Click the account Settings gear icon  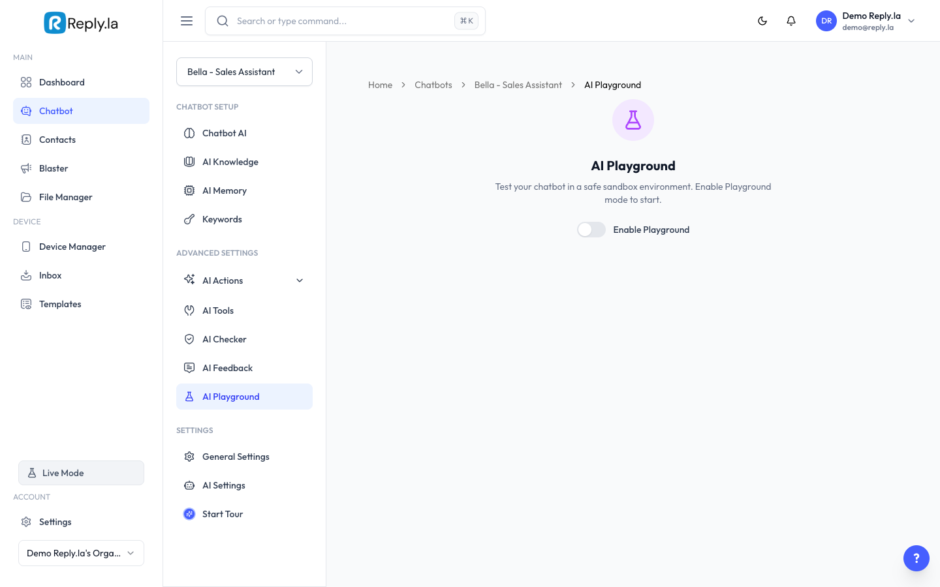click(26, 522)
